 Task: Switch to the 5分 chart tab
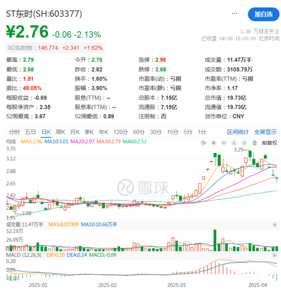(x=188, y=132)
